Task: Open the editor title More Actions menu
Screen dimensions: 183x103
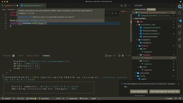Action: [129, 6]
